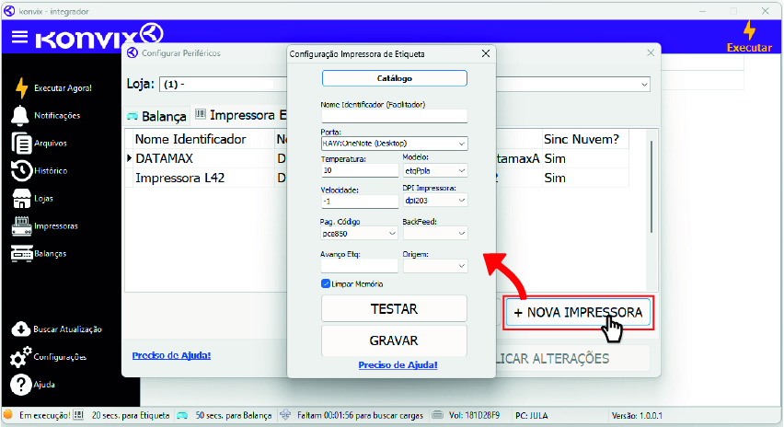This screenshot has height=427, width=784.
Task: Click the Velocidade input field
Action: pyautogui.click(x=359, y=202)
